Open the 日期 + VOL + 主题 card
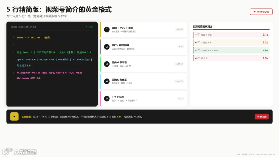This screenshot has width=279, height=157. coord(144,29)
